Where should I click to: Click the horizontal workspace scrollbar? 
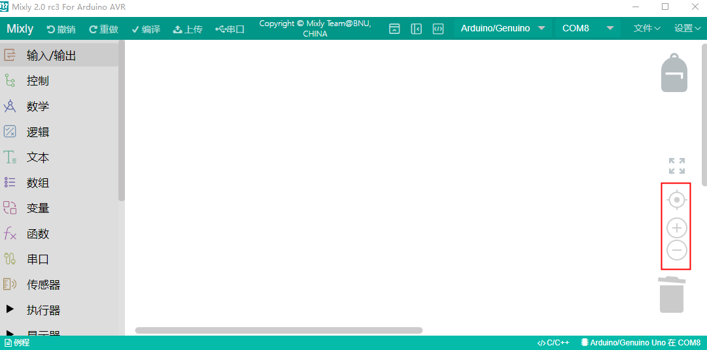pyautogui.click(x=279, y=330)
